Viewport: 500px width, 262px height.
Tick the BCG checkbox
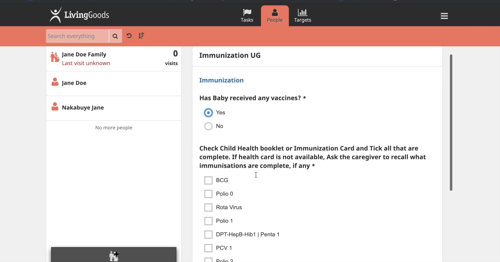(208, 180)
